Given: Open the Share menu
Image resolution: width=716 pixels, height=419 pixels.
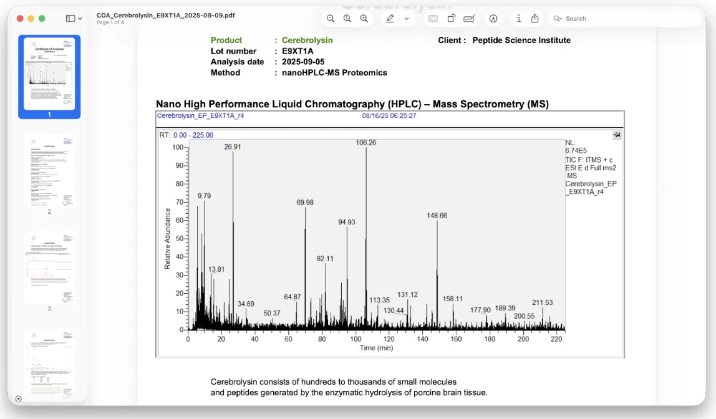Looking at the screenshot, I should point(535,19).
